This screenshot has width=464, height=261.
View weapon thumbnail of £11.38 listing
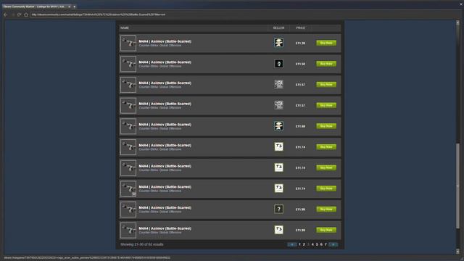pyautogui.click(x=128, y=43)
